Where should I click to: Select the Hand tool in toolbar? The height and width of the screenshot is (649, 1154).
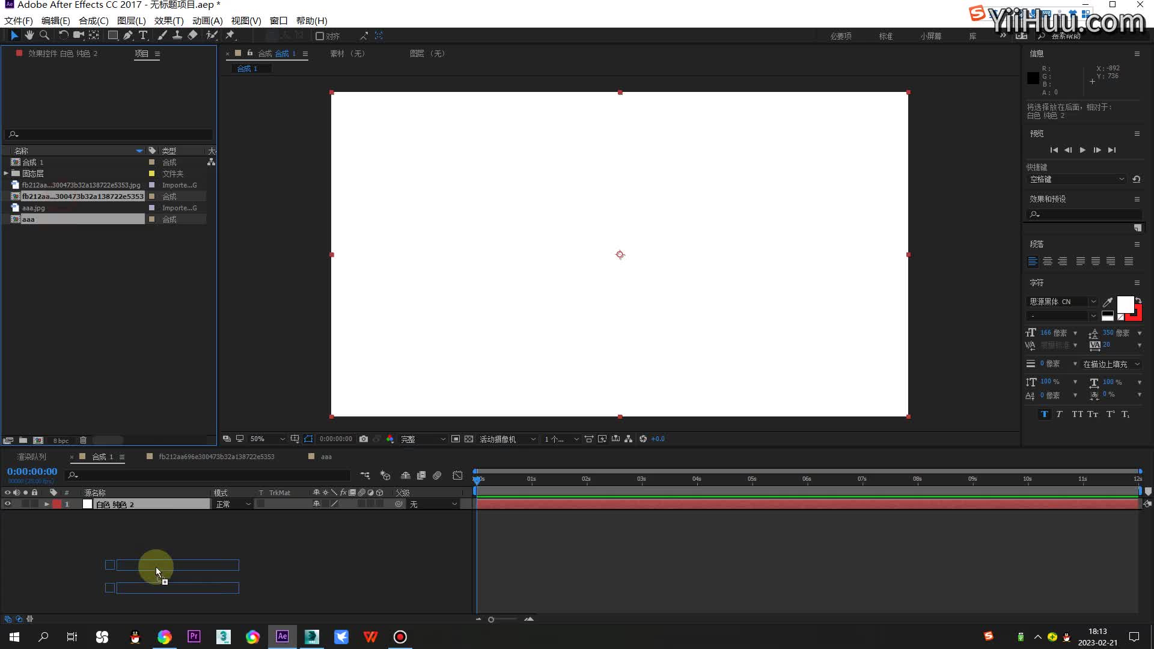pos(29,35)
